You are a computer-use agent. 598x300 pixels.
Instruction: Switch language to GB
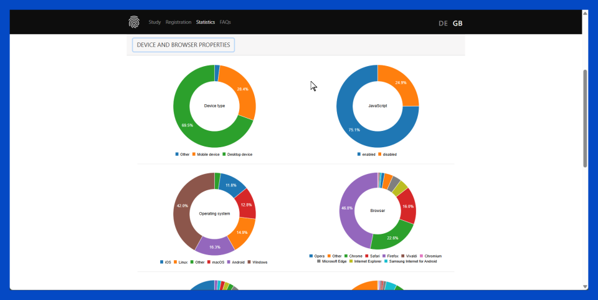pos(458,23)
